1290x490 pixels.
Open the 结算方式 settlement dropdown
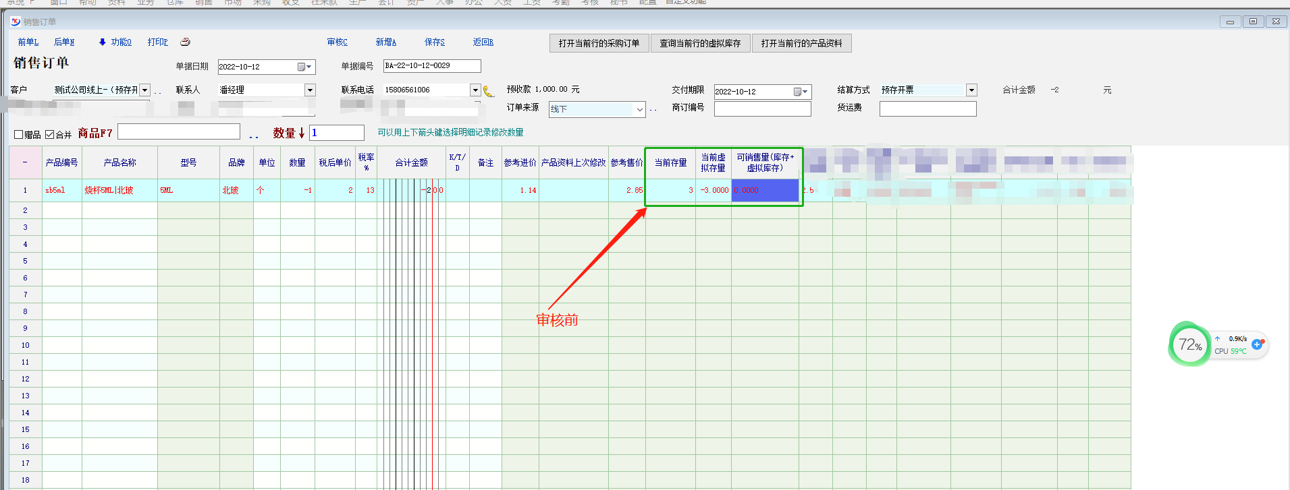coord(971,90)
